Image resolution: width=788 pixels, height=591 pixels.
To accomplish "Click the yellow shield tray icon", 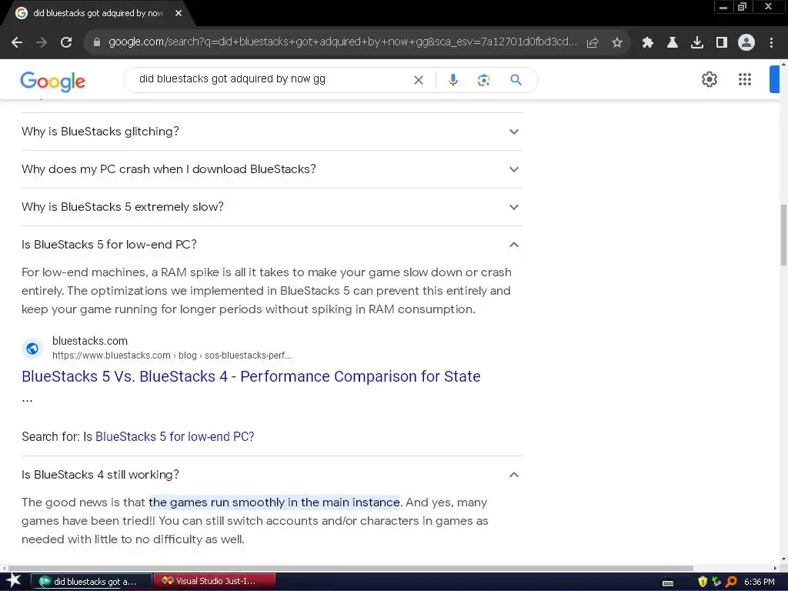I will (x=703, y=582).
